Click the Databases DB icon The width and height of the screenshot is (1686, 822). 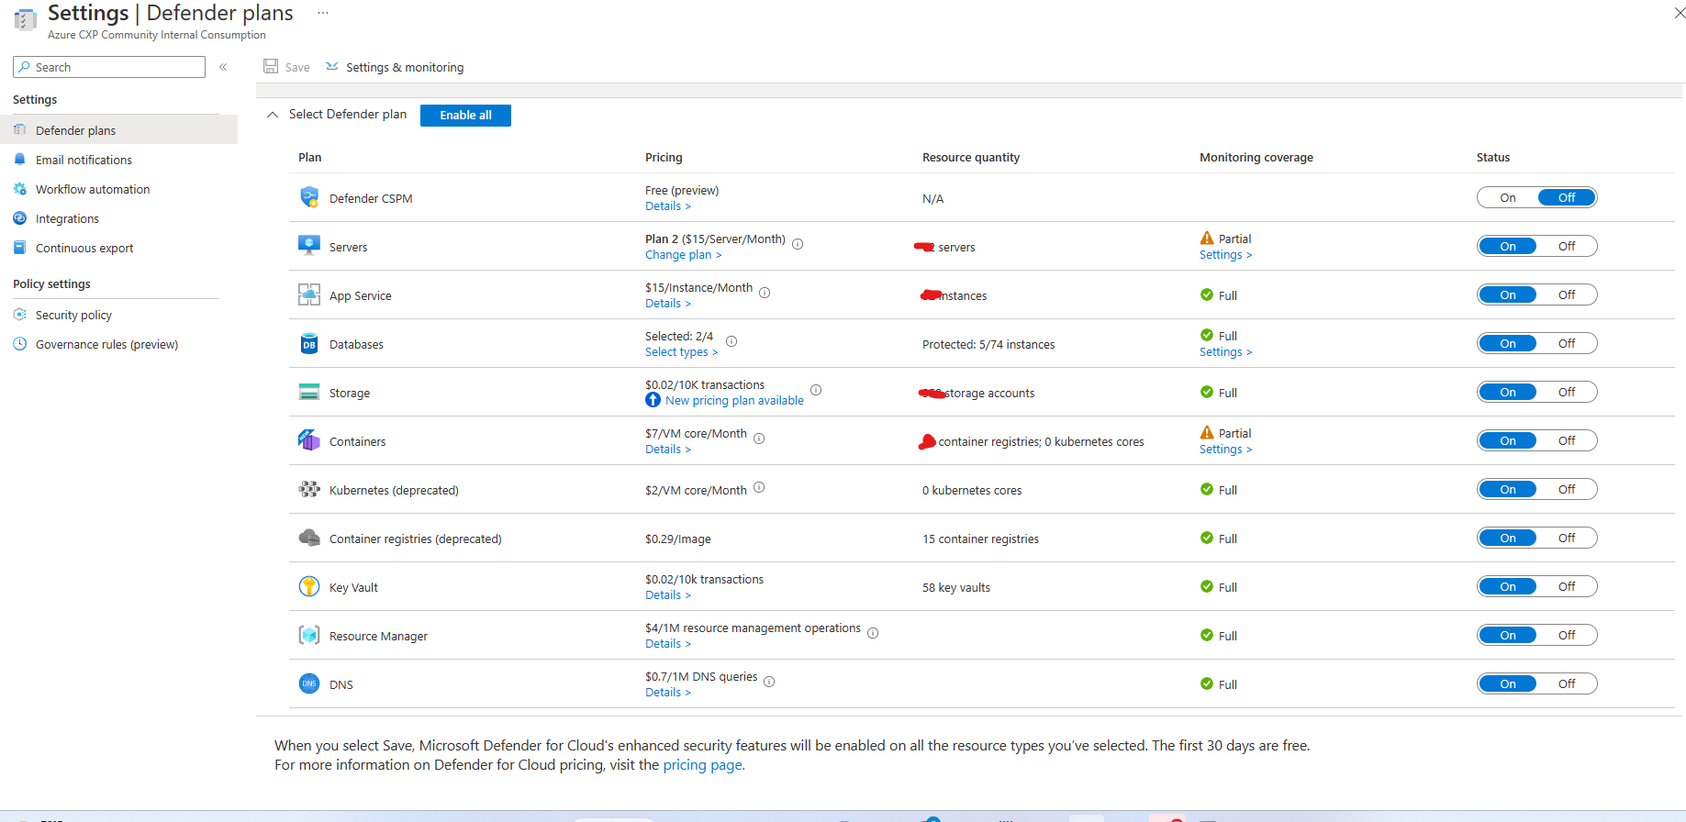tap(309, 343)
